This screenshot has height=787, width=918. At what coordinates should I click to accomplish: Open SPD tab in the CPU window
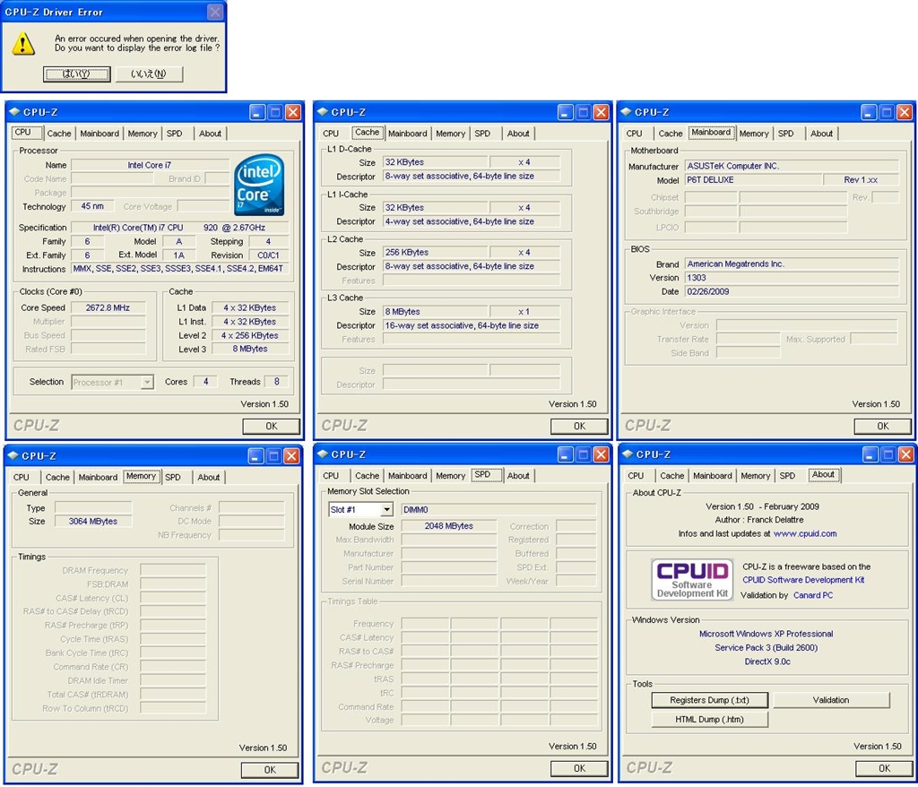[x=175, y=134]
